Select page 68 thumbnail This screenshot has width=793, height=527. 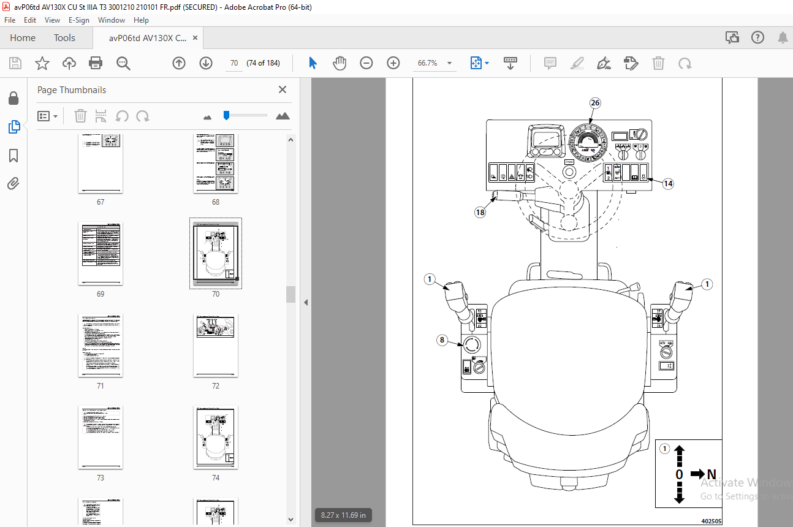pos(216,164)
